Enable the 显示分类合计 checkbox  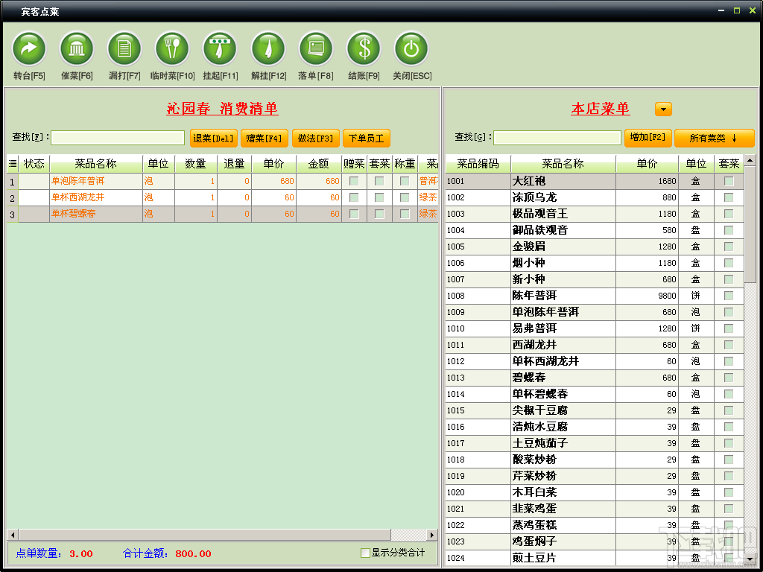(364, 552)
